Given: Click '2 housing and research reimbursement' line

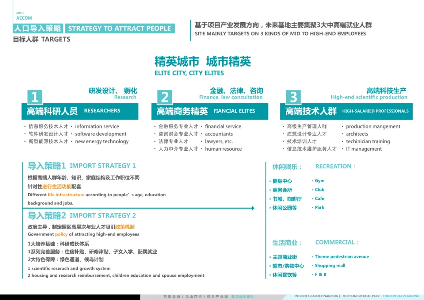Looking at the screenshot, I should 116,275.
